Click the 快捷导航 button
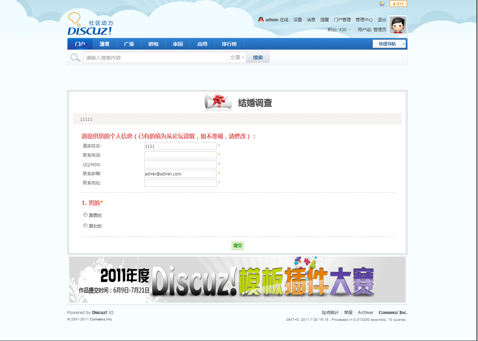Image resolution: width=478 pixels, height=341 pixels. (387, 44)
